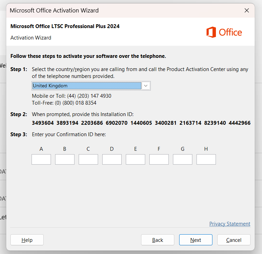Open the Privacy Statement link

click(230, 224)
